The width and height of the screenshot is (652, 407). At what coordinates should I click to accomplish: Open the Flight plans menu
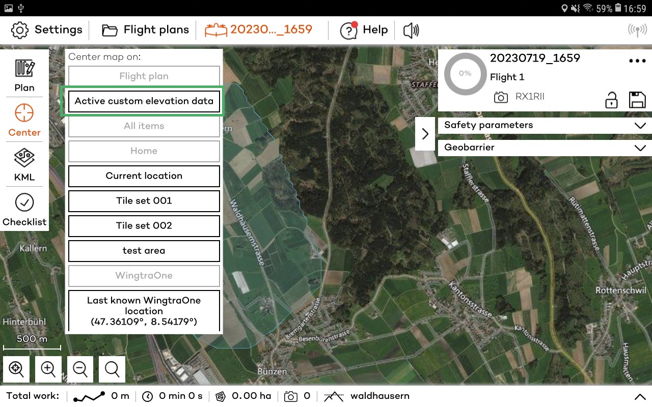point(144,30)
